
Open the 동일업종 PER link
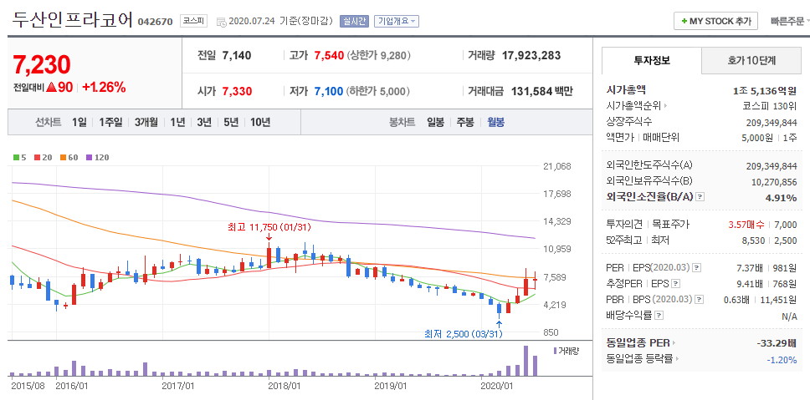[641, 342]
